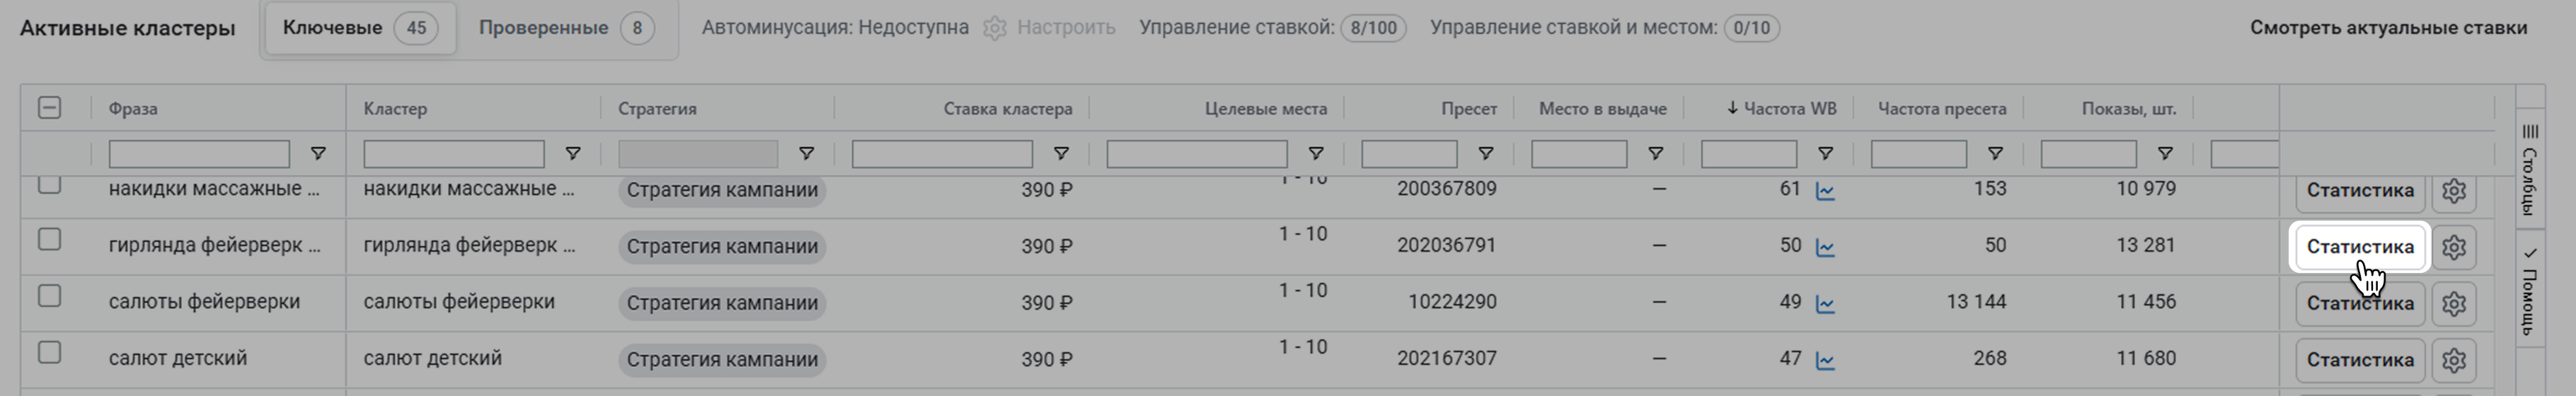Expand the Столбцы side panel
The image size is (2576, 396).
(2529, 170)
